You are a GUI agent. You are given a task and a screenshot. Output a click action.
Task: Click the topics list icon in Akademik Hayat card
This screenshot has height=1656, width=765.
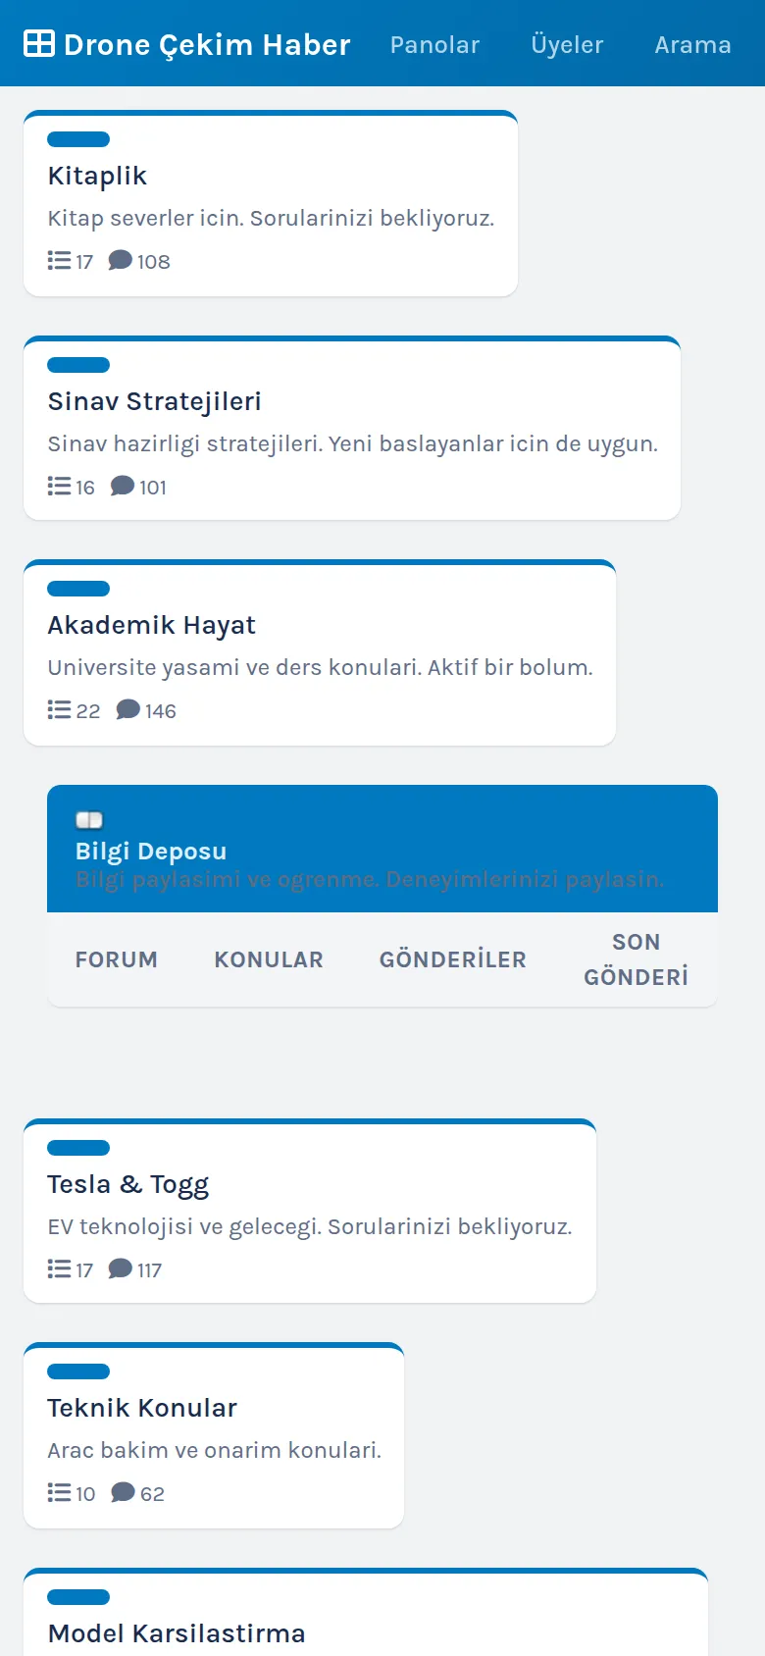pos(59,709)
